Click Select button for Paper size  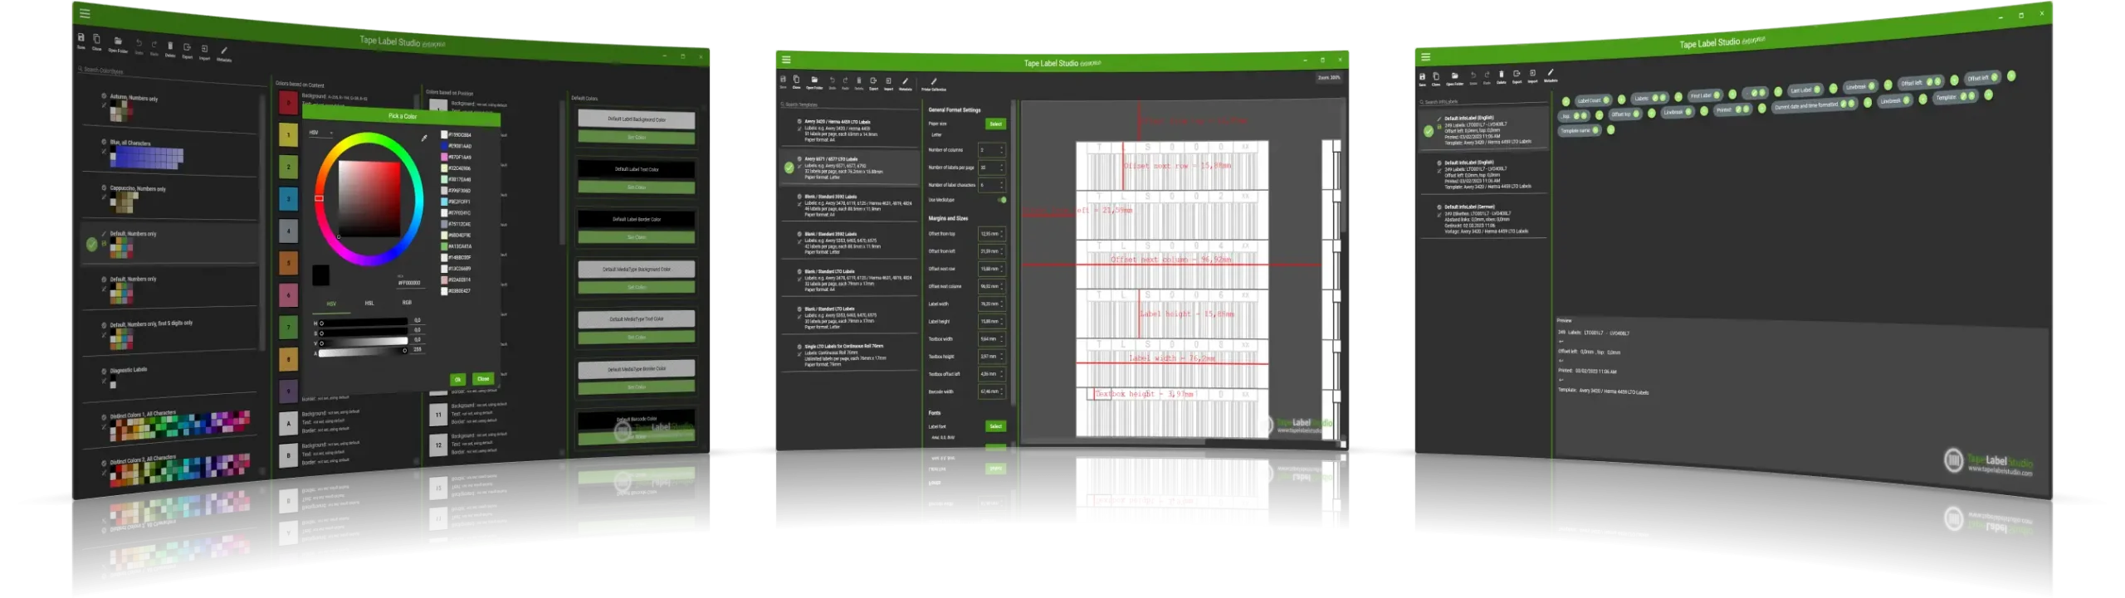(x=996, y=124)
